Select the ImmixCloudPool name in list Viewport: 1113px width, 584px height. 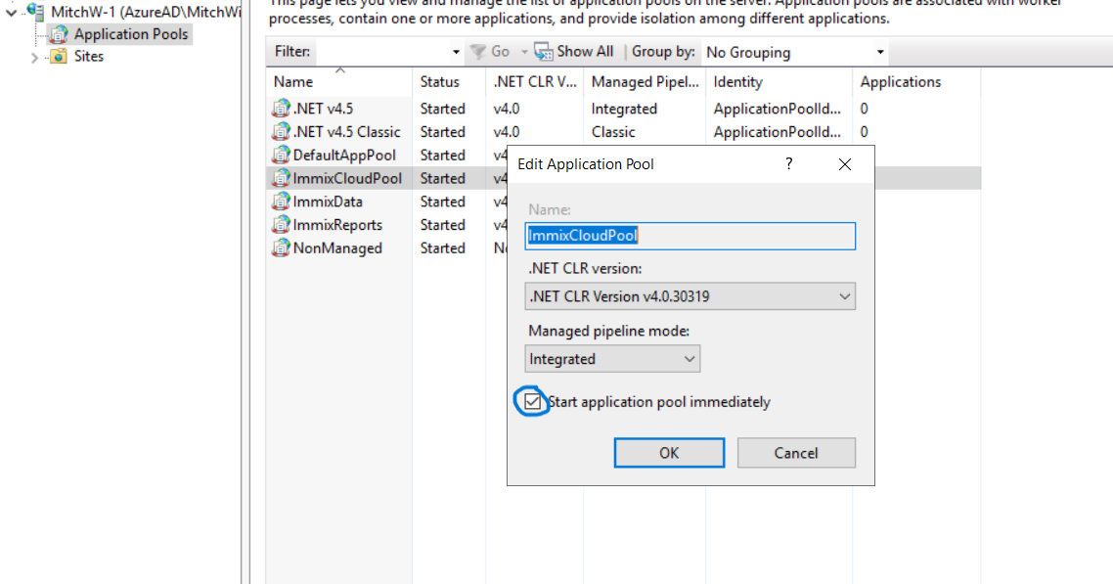click(347, 178)
